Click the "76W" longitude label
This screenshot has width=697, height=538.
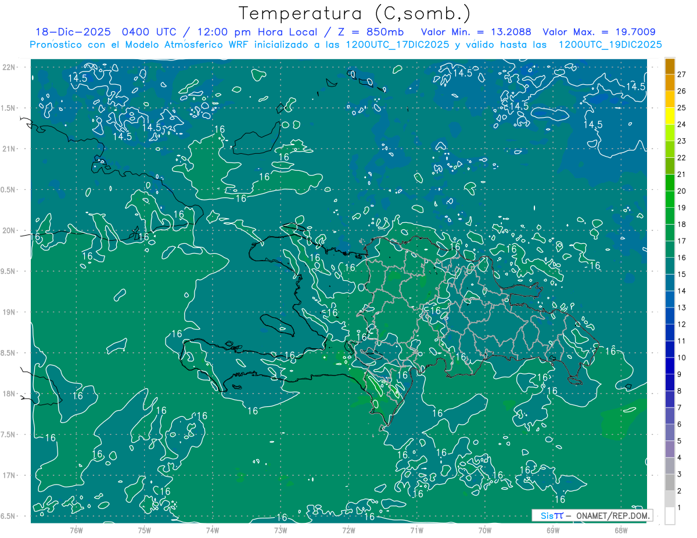point(76,530)
